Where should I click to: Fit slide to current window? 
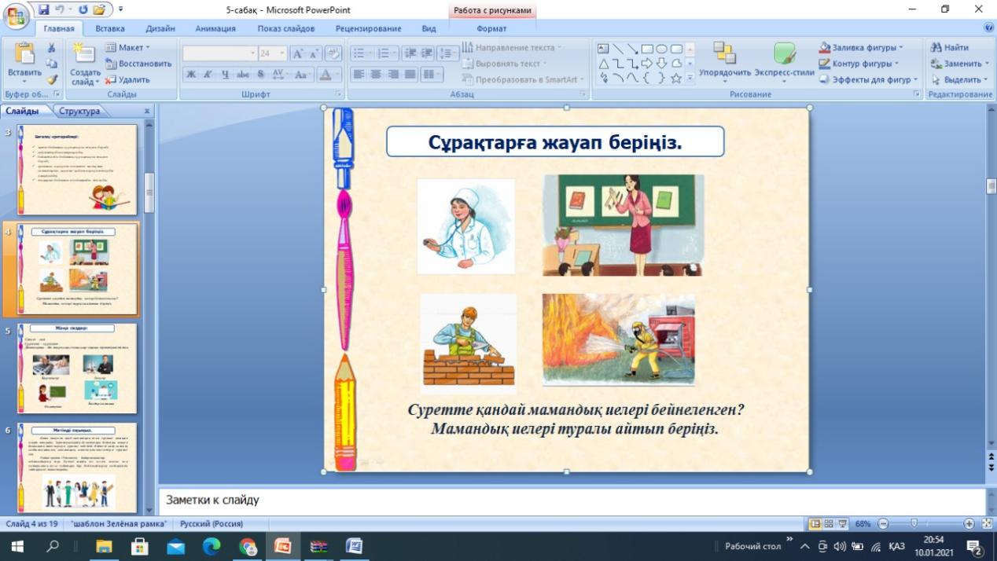(x=987, y=523)
